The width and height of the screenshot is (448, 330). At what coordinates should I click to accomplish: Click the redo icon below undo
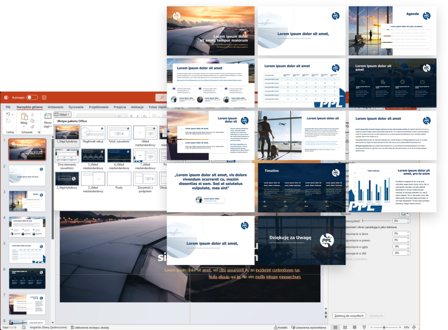pos(8,121)
